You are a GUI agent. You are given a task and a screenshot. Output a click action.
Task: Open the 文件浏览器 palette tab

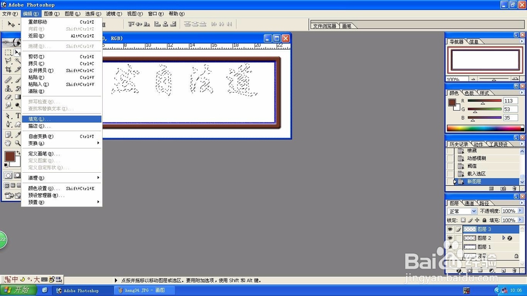[x=324, y=26]
